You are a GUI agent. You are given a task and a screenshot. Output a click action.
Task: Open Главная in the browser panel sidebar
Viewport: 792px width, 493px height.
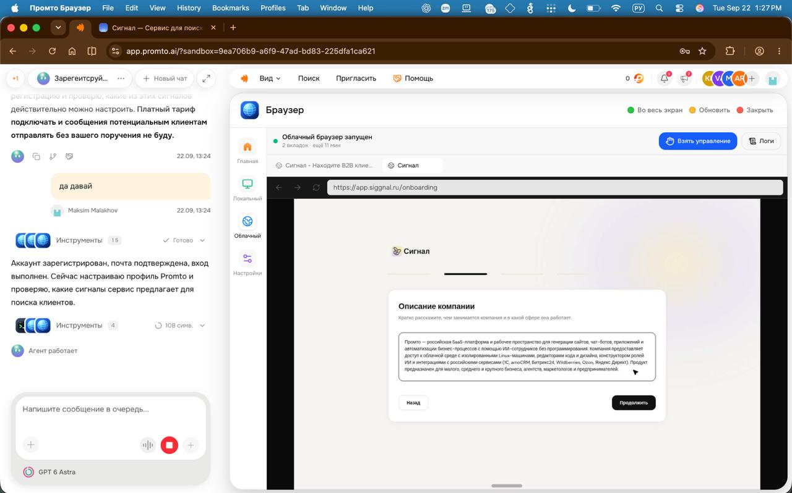point(247,151)
